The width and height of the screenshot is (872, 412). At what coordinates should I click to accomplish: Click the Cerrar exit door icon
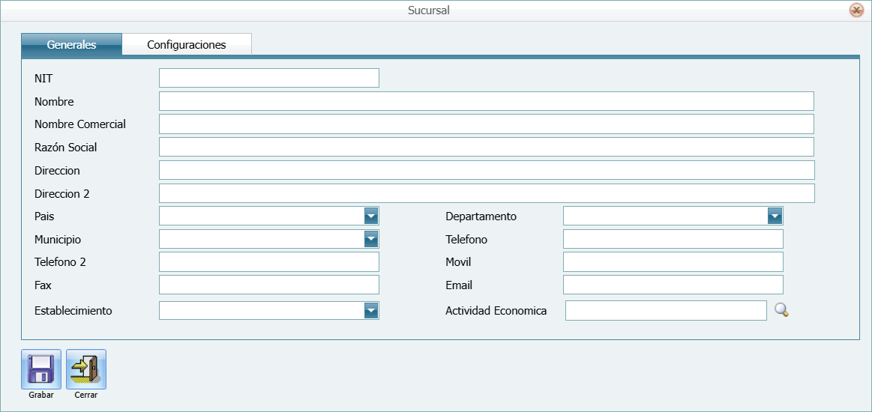point(86,369)
